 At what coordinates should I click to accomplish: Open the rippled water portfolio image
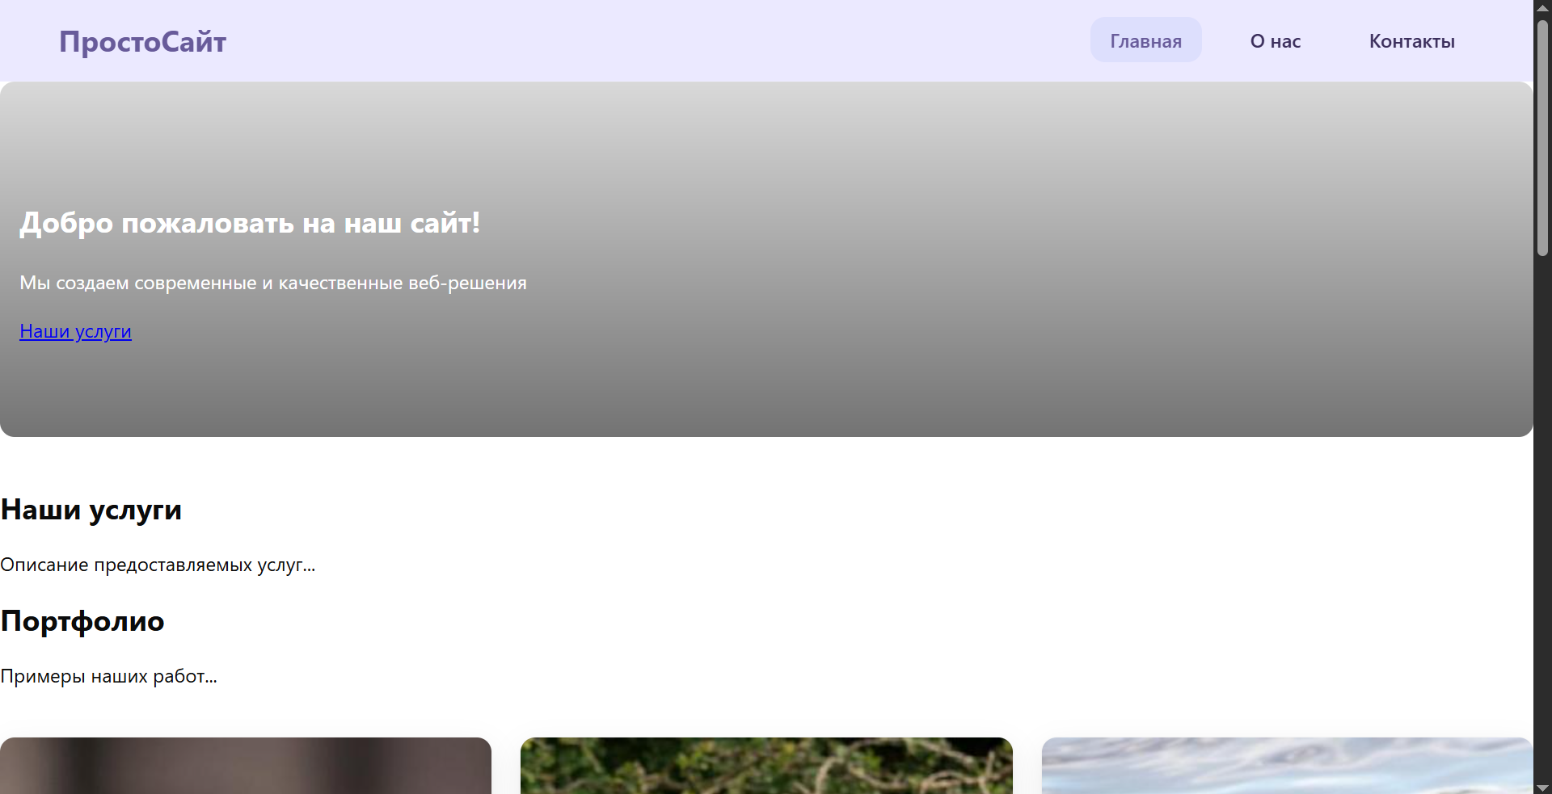click(x=1286, y=766)
